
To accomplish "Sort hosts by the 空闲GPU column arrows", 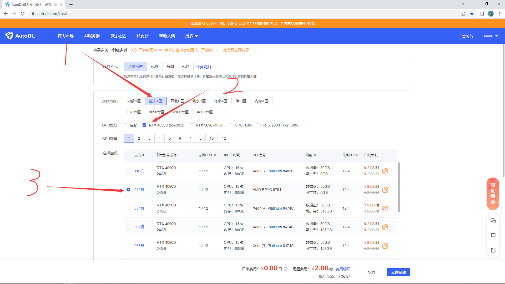I will (x=215, y=155).
